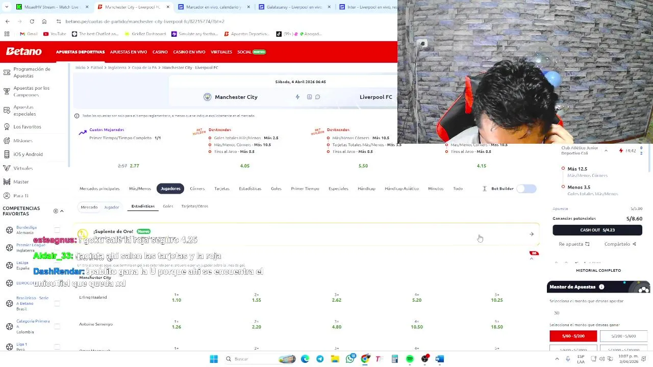653x367 pixels.
Task: Open Casino en Vivo menu
Action: pos(189,52)
